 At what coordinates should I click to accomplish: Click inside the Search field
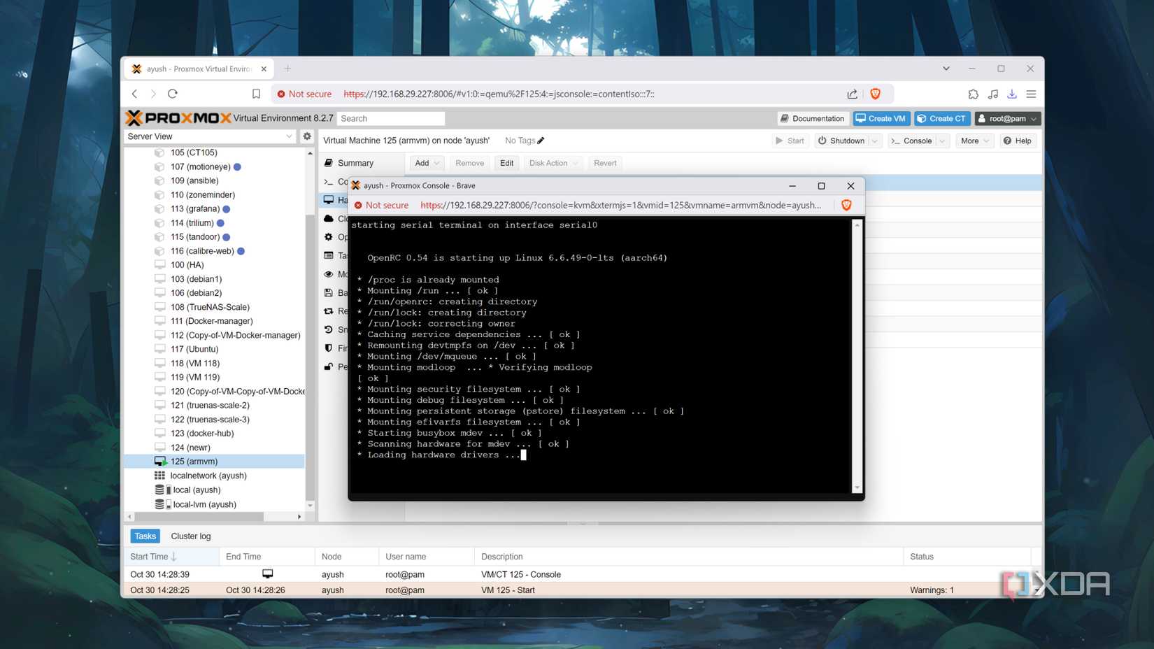pos(392,118)
